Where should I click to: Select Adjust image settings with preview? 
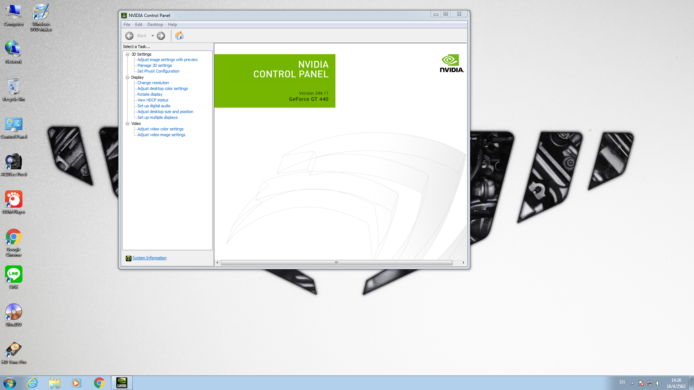pyautogui.click(x=168, y=60)
